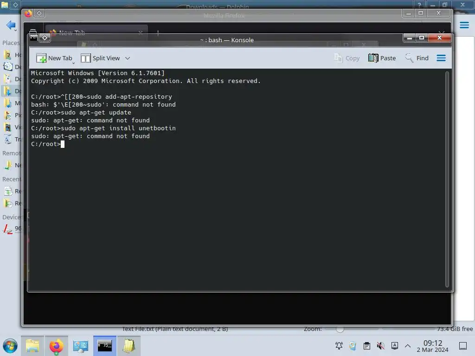Select Home in Dolphin Places panel

coord(12,55)
